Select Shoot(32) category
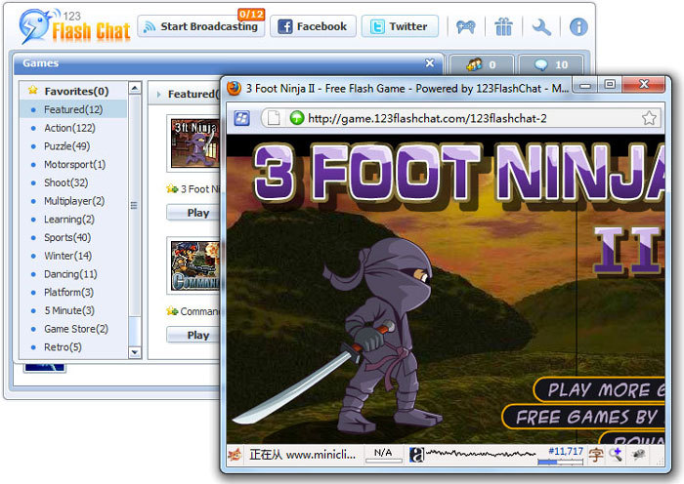 [73, 182]
